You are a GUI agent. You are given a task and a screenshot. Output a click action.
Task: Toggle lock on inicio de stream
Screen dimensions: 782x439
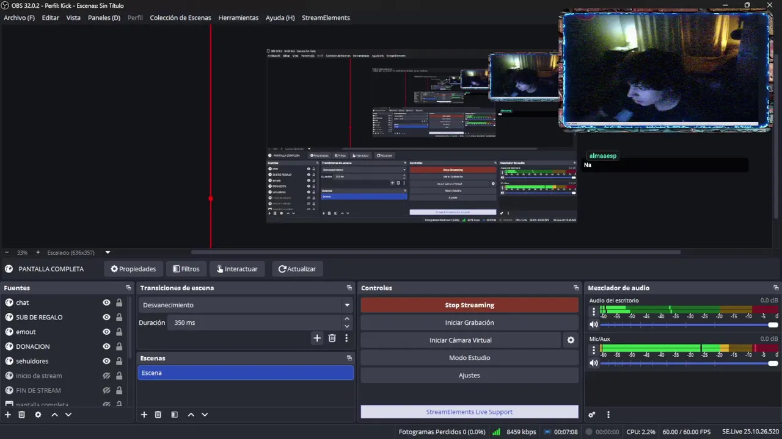pyautogui.click(x=119, y=376)
